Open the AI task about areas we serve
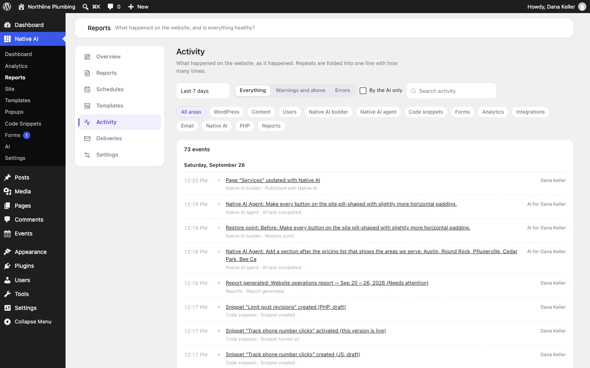 [x=372, y=255]
